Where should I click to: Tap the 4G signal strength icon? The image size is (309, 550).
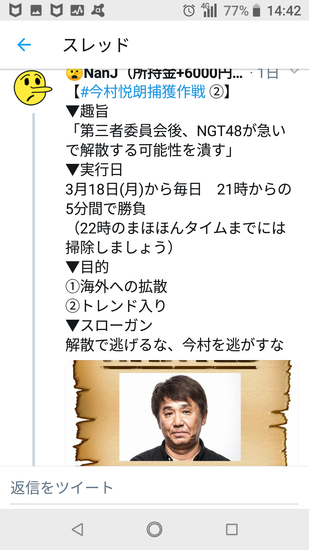[x=209, y=10]
